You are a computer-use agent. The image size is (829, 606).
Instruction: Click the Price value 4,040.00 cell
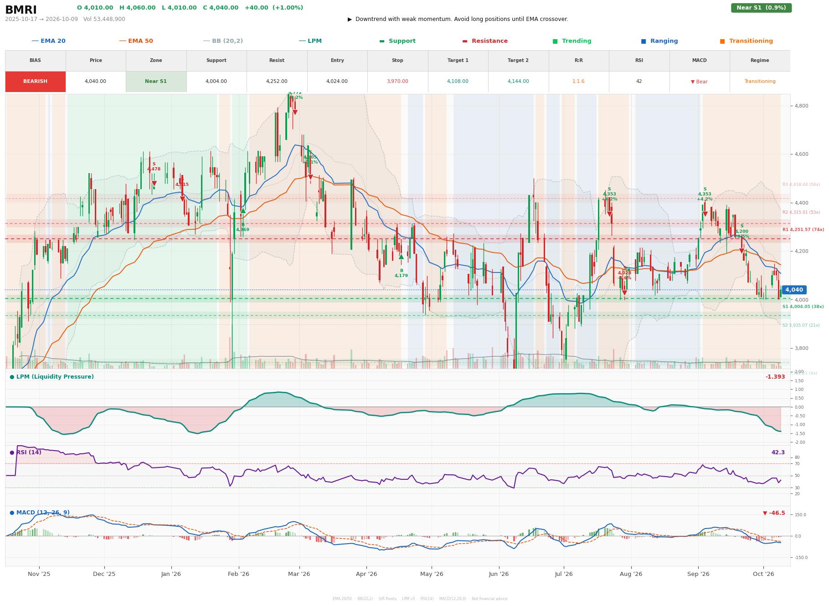tap(96, 82)
